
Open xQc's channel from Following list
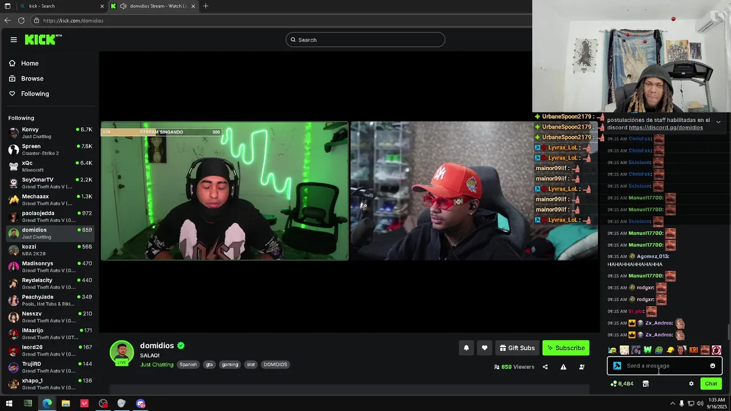pyautogui.click(x=50, y=166)
